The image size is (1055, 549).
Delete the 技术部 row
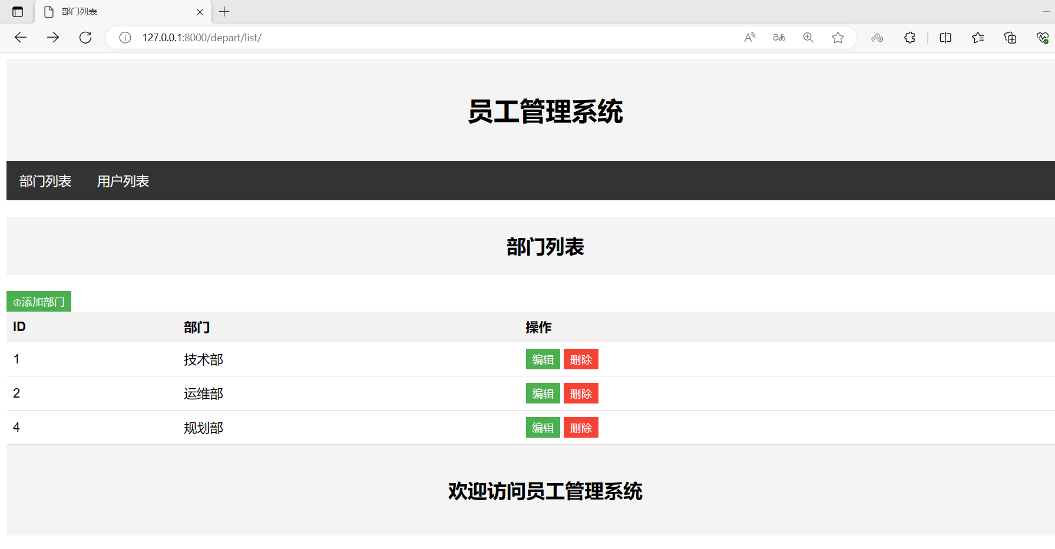tap(581, 359)
